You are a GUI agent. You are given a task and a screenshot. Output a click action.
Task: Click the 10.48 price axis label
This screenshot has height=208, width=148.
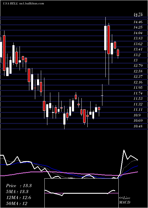[x=138, y=126]
